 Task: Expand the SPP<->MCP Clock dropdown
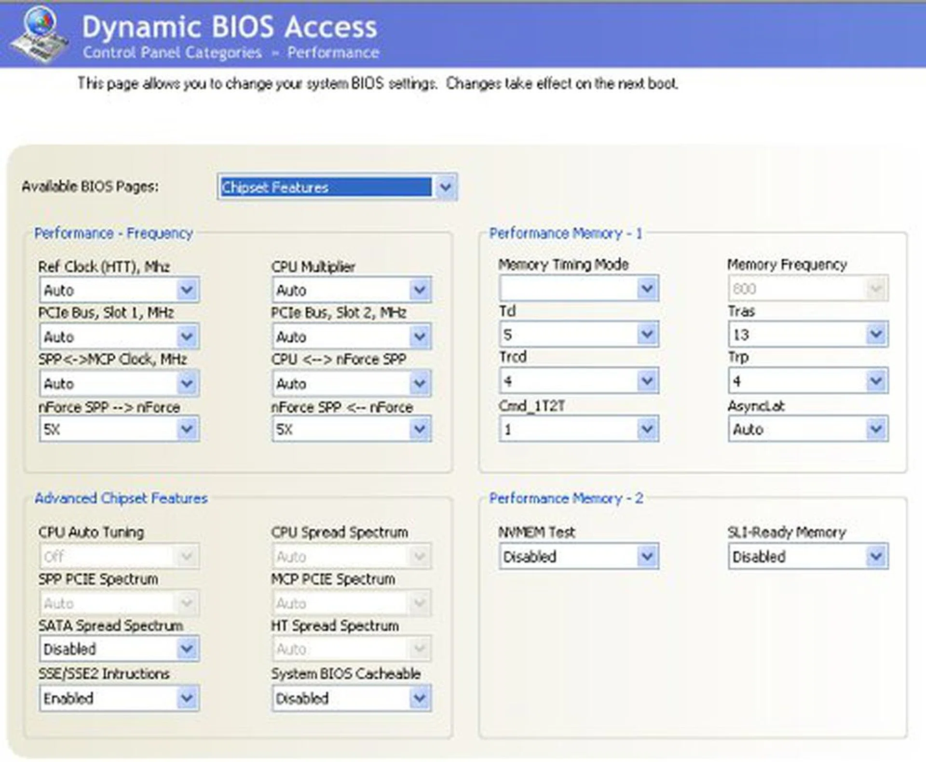[187, 383]
